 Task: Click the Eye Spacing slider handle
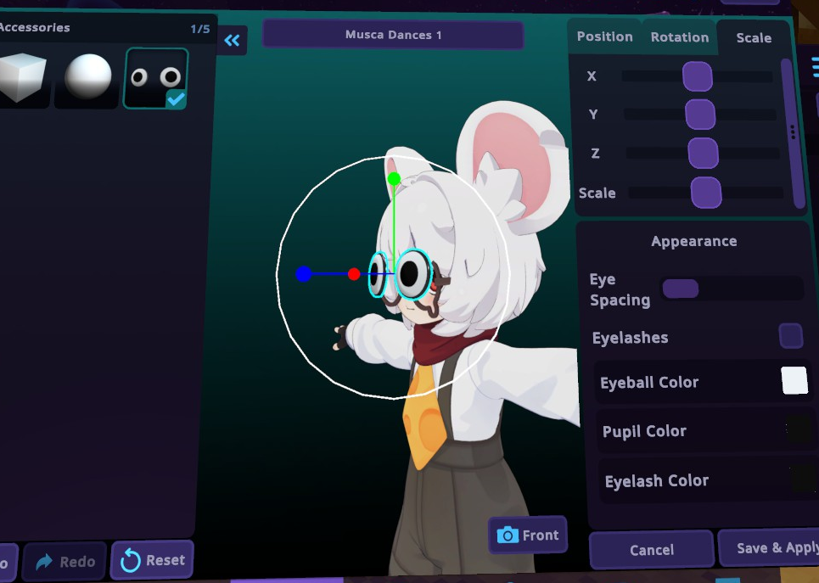(x=680, y=289)
